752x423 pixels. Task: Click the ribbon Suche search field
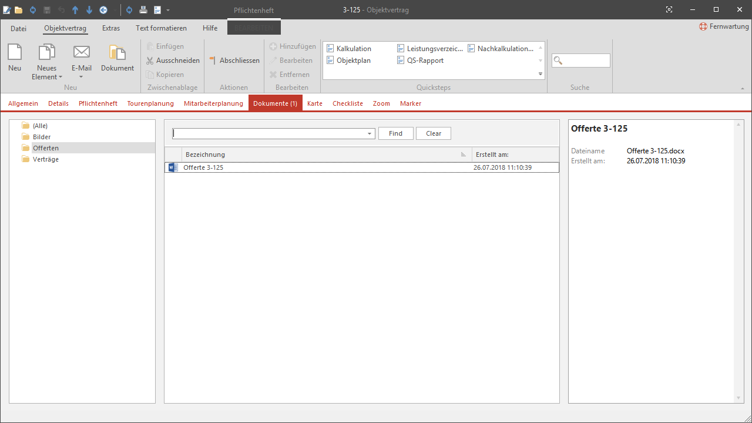click(x=580, y=61)
